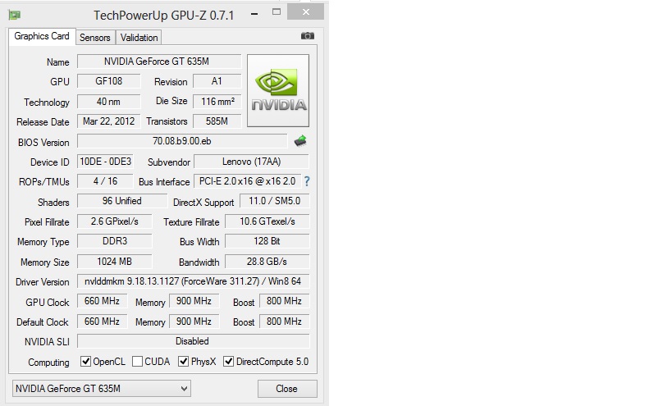Image resolution: width=672 pixels, height=406 pixels.
Task: Click the Bandwidth value 28.8 GB/s
Action: pyautogui.click(x=267, y=262)
